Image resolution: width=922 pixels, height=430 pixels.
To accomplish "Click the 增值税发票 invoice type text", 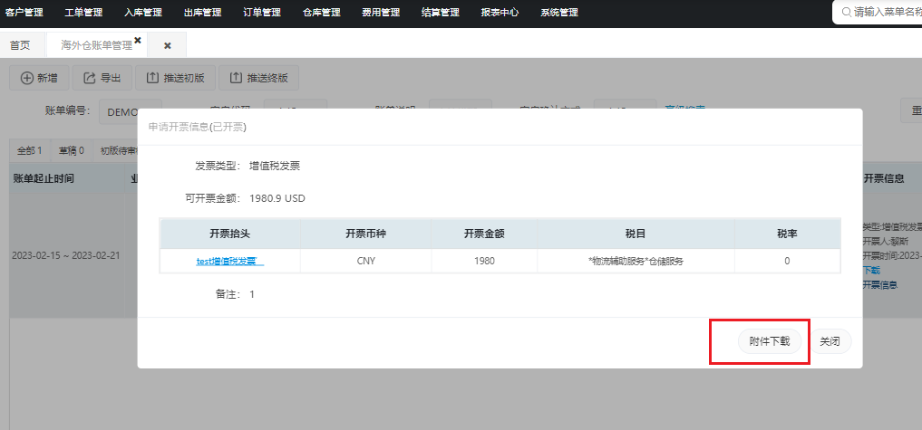I will click(275, 167).
